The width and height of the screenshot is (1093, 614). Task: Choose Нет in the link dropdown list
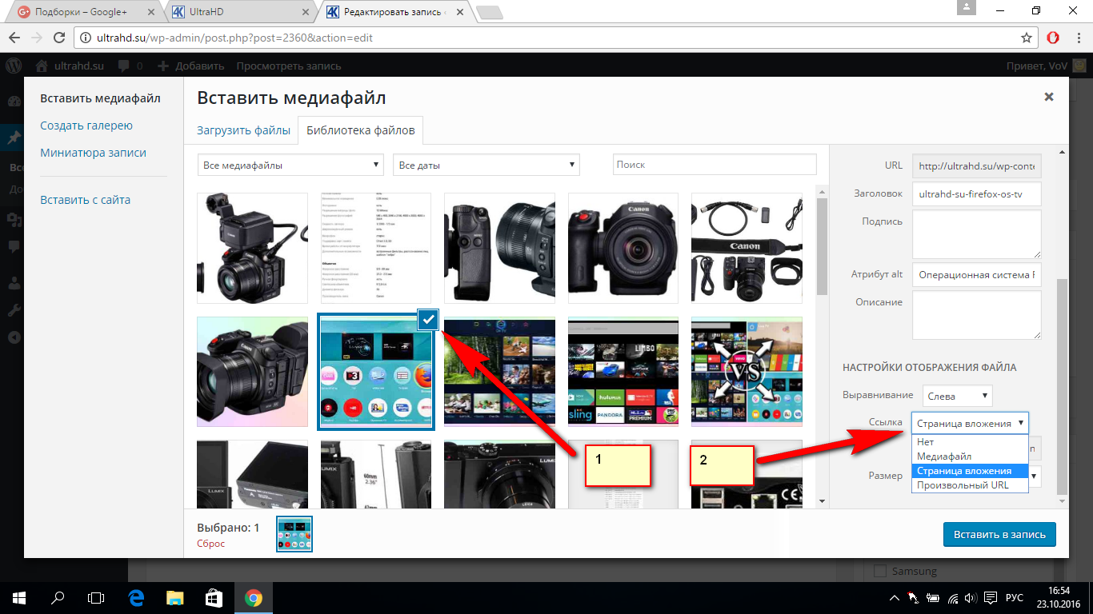click(x=970, y=442)
